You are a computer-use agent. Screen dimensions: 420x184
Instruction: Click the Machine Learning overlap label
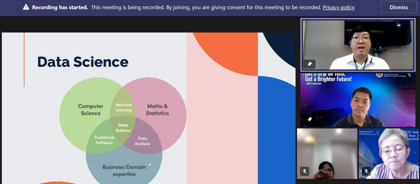(x=123, y=107)
